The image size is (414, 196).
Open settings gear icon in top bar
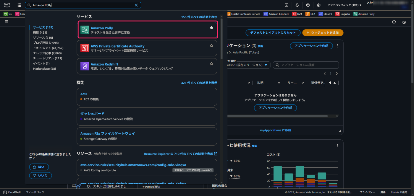(x=318, y=5)
